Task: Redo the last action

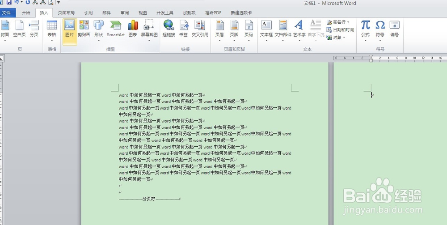Action: 28,2
